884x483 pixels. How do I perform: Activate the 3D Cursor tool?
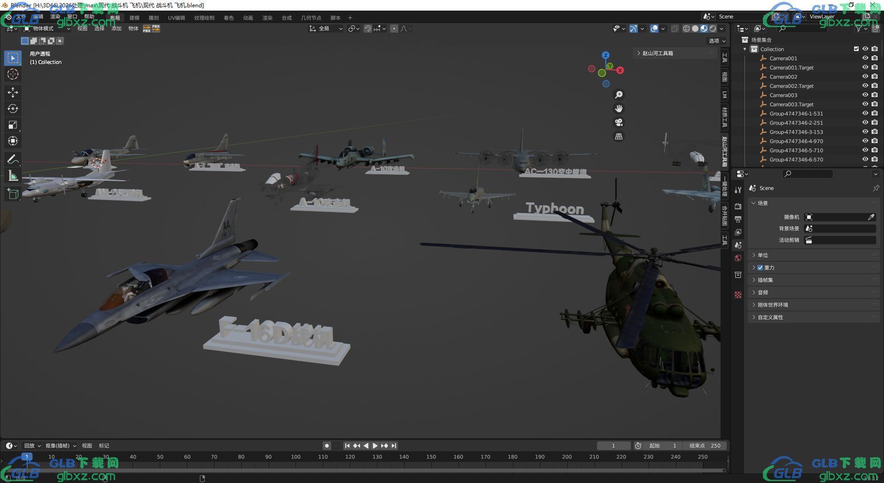(13, 74)
